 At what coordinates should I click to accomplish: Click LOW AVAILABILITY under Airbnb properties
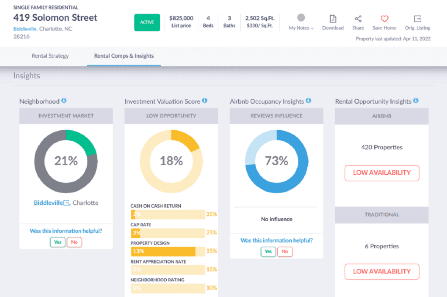coord(382,173)
